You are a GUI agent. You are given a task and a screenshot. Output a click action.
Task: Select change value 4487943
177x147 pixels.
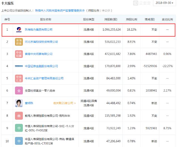(151, 54)
